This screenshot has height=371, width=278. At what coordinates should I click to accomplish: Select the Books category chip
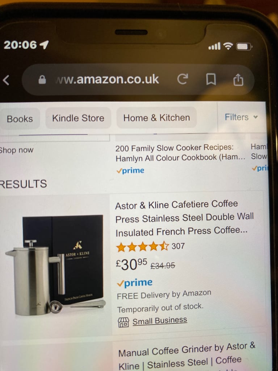click(x=20, y=119)
